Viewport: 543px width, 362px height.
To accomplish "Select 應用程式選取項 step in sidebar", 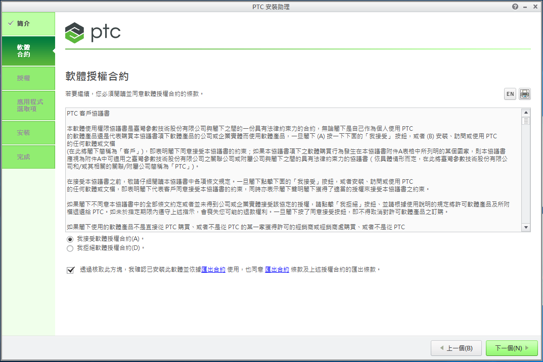I will click(27, 105).
